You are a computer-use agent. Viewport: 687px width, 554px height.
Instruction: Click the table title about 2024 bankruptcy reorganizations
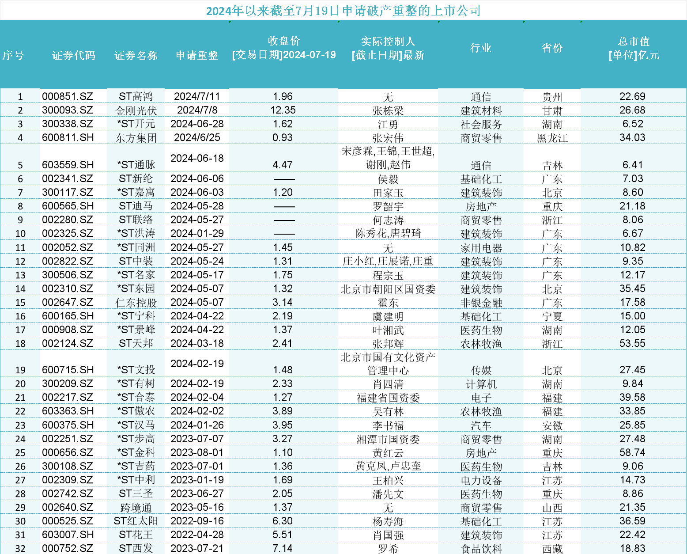tap(343, 11)
